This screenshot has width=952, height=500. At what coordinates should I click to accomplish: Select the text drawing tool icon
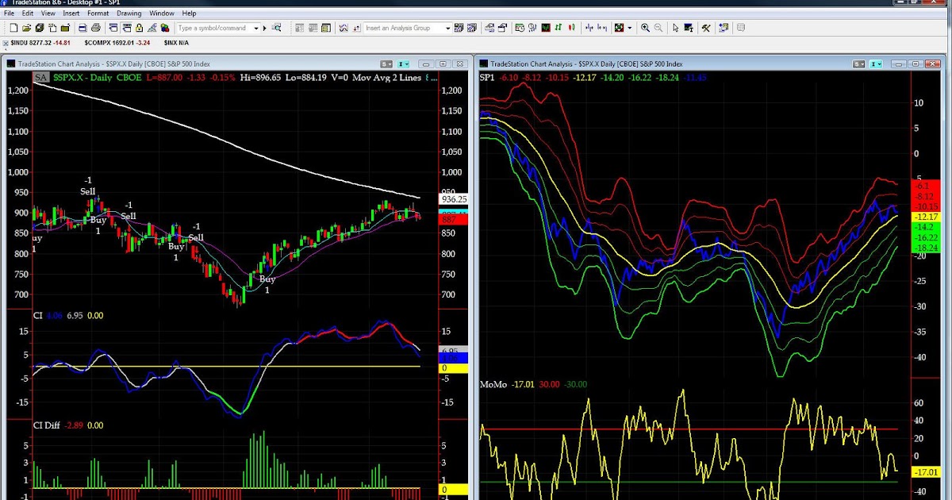click(x=689, y=28)
